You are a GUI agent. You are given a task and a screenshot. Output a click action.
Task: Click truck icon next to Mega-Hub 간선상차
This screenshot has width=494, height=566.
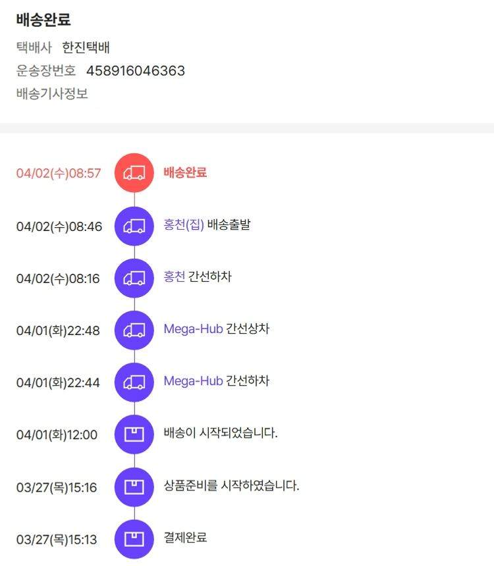point(134,330)
